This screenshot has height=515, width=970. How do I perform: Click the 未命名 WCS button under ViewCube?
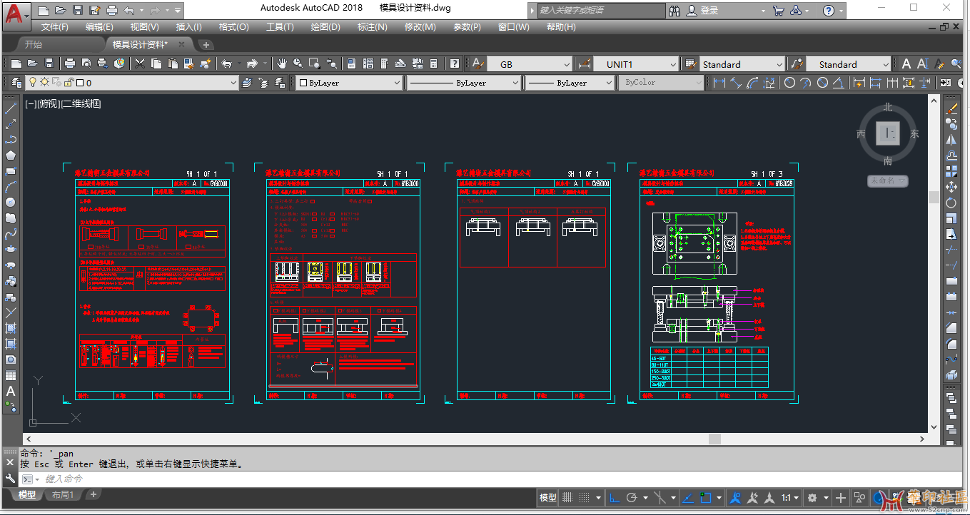(x=888, y=180)
